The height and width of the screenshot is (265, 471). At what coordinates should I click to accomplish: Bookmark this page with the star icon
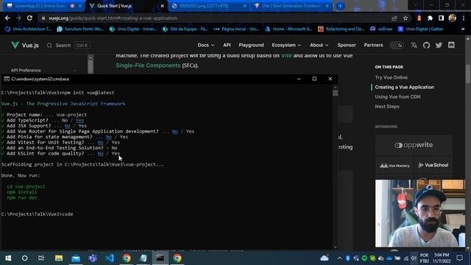point(406,18)
